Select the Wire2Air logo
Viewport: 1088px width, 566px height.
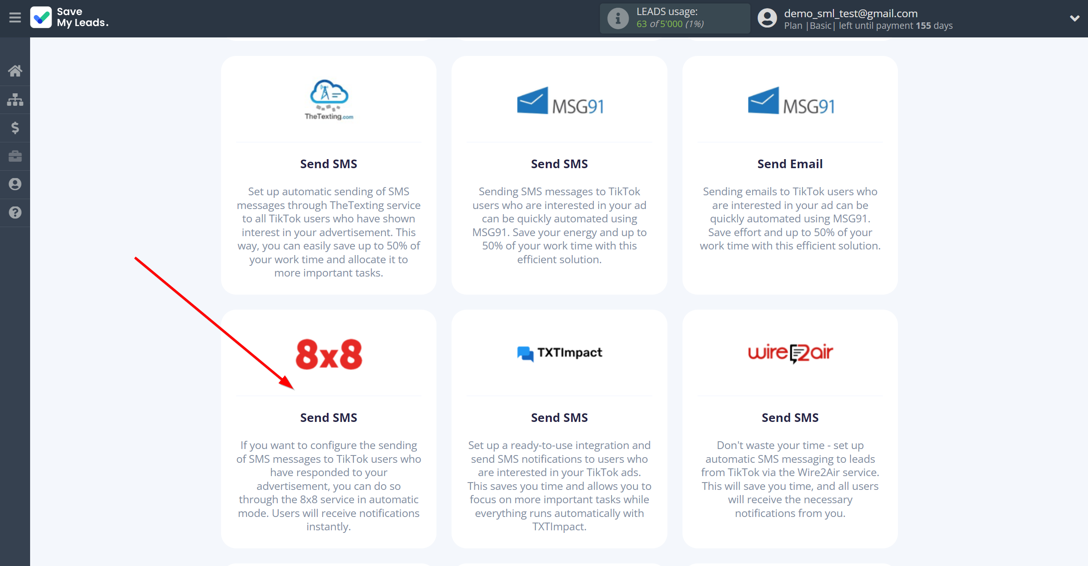(x=790, y=353)
